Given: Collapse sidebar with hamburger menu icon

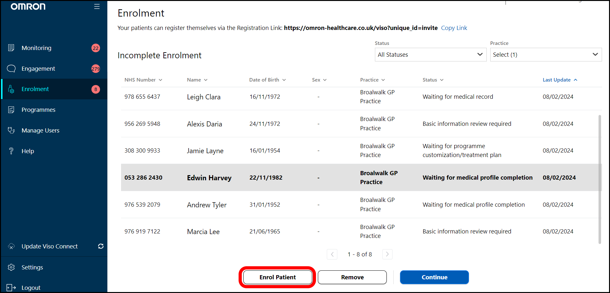Looking at the screenshot, I should click(x=97, y=7).
